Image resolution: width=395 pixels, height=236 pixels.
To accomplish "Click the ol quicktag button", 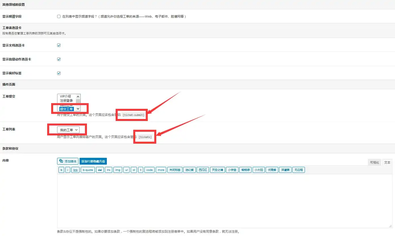I will tap(134, 170).
